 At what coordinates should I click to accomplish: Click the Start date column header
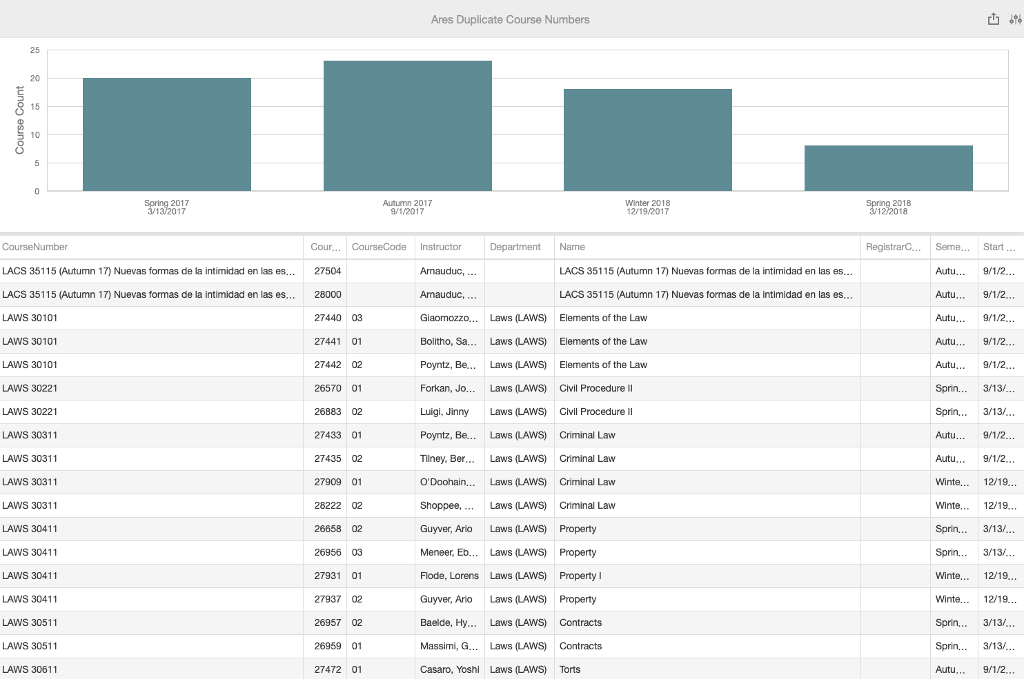(999, 247)
